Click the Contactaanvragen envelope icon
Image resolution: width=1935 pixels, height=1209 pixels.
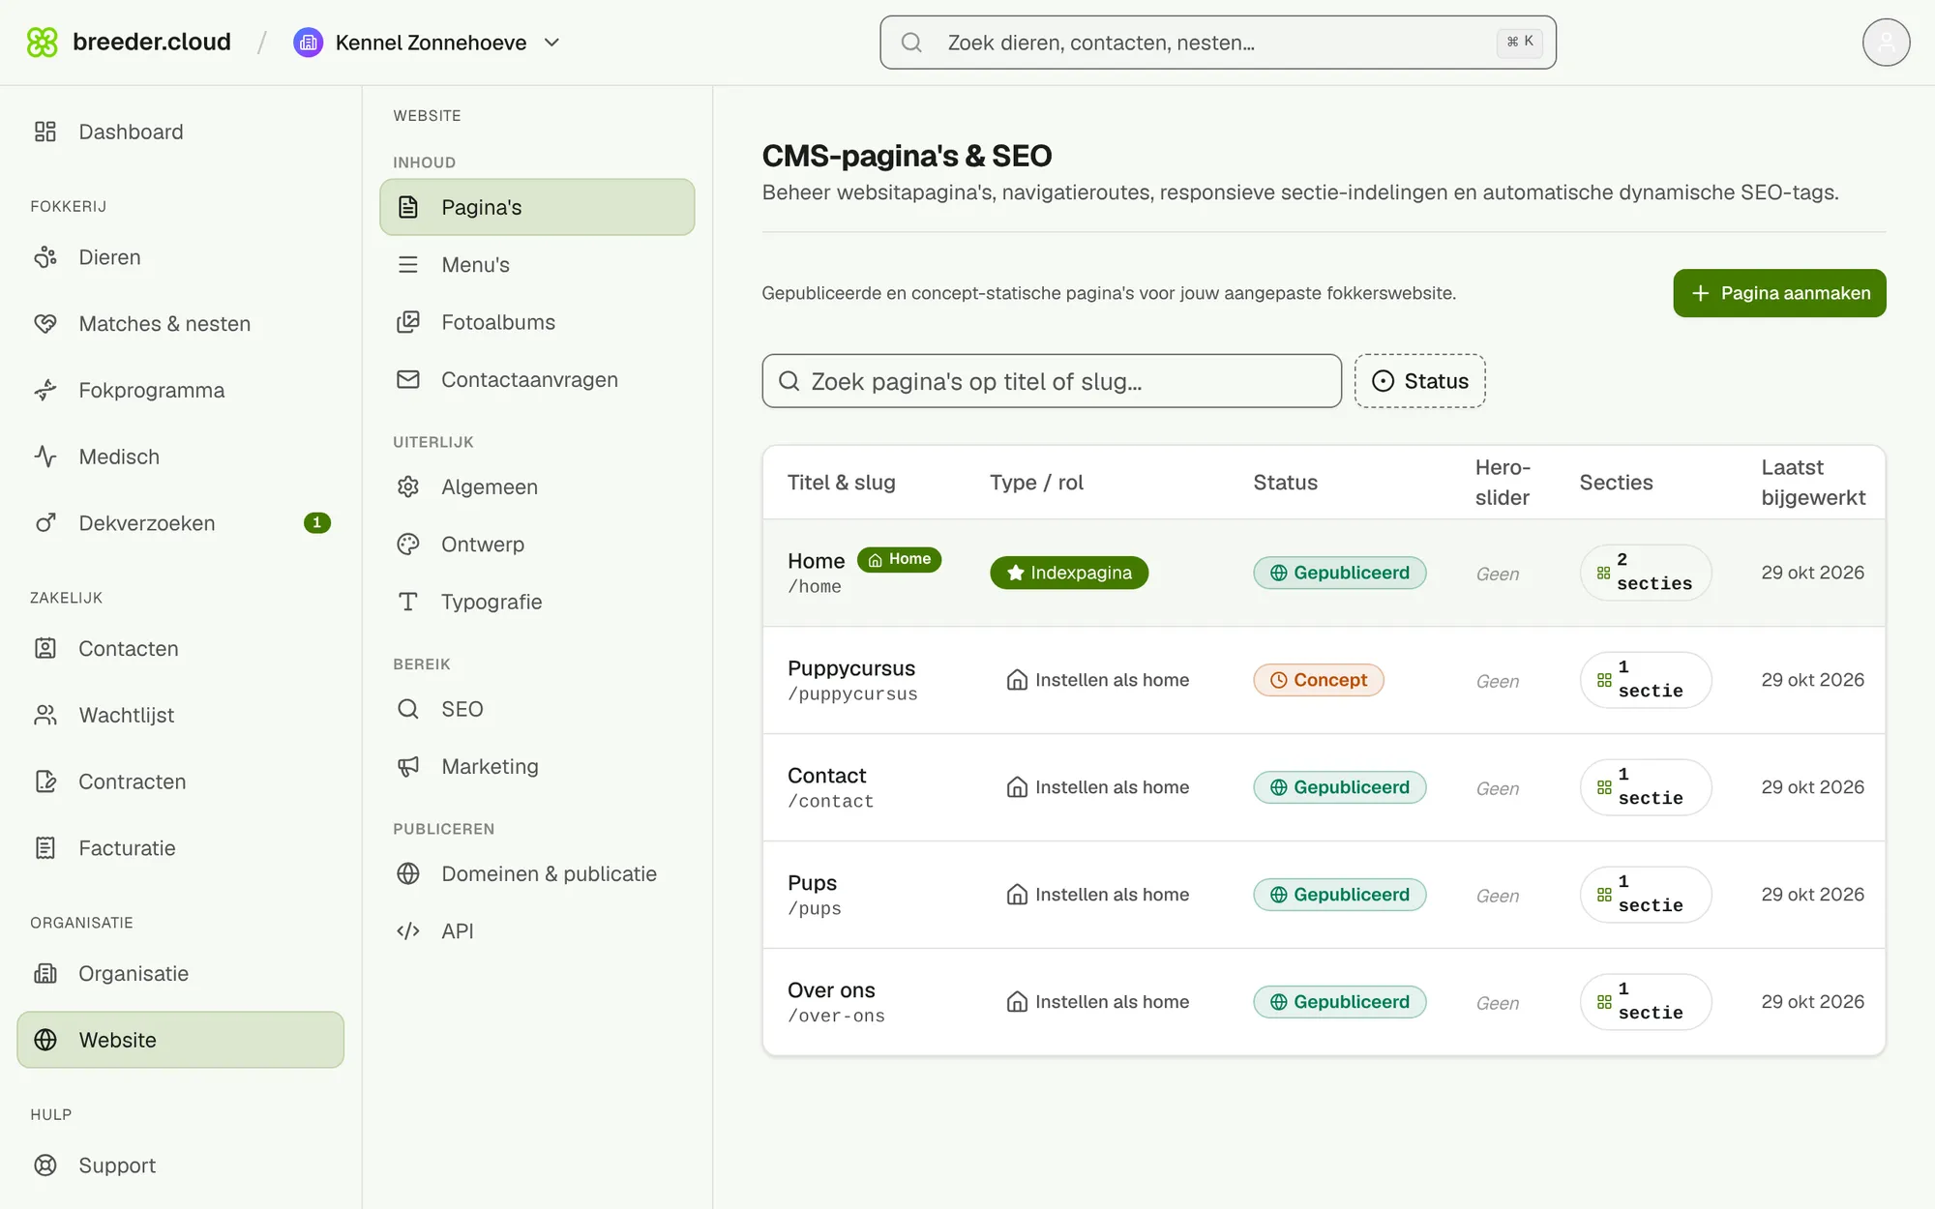(408, 379)
